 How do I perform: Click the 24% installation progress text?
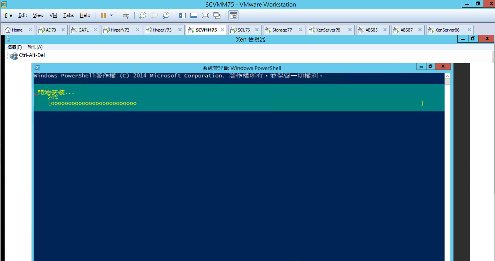(x=53, y=98)
